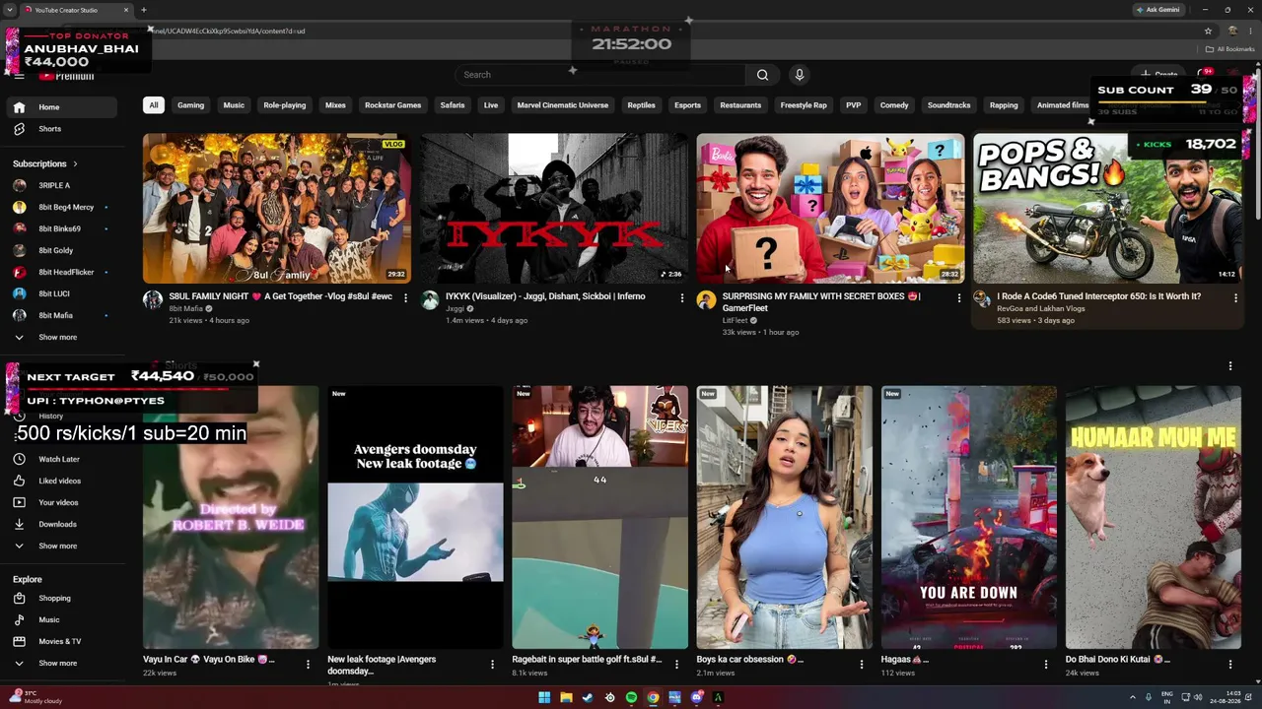Select the Rockstar Games chip

[x=392, y=105]
